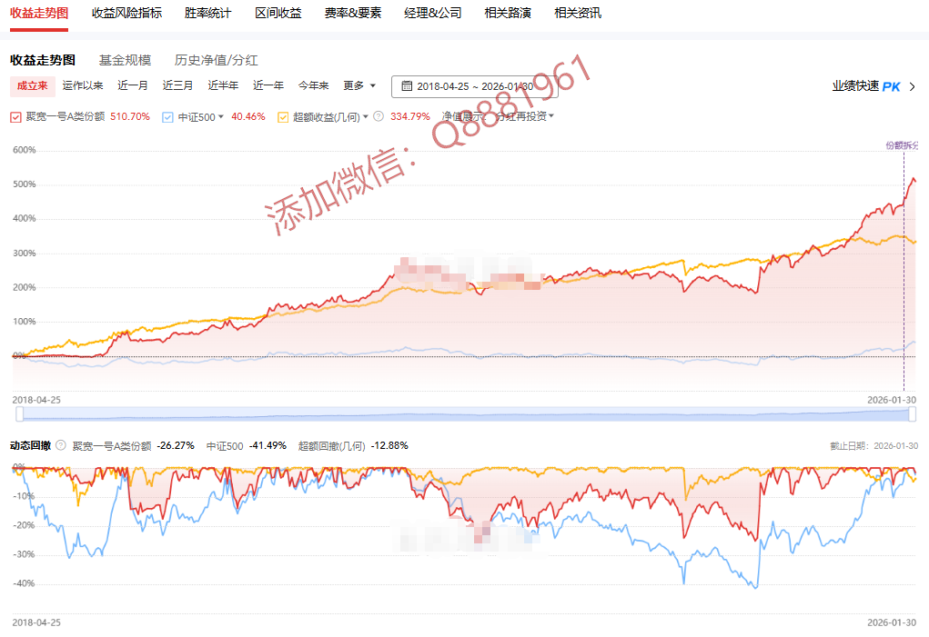Switch to 收益风险指标 tab
Image resolution: width=929 pixels, height=637 pixels.
pyautogui.click(x=127, y=13)
